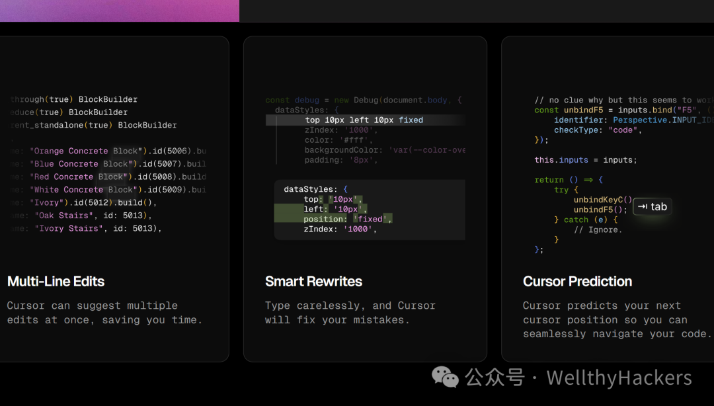Screen dimensions: 714x406
Task: Click the 'Orange Concrete Block' code line
Action: point(108,151)
